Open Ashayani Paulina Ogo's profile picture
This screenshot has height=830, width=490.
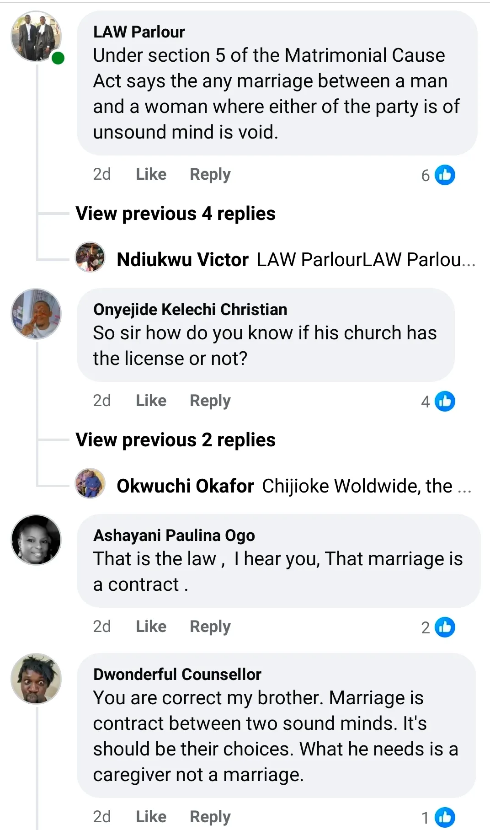(x=36, y=540)
